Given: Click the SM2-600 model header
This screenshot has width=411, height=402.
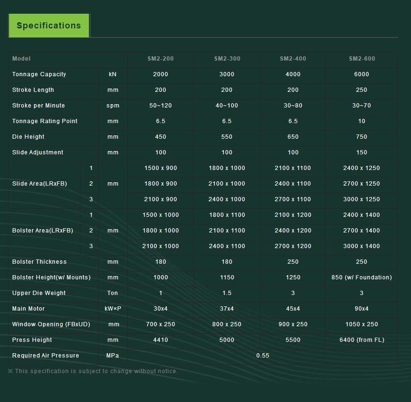Looking at the screenshot, I should coord(362,59).
